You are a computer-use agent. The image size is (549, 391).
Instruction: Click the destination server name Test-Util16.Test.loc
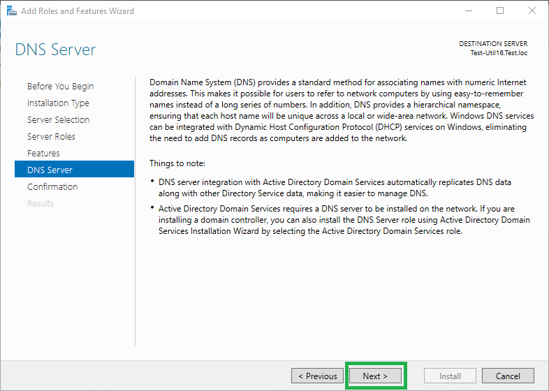click(x=499, y=53)
